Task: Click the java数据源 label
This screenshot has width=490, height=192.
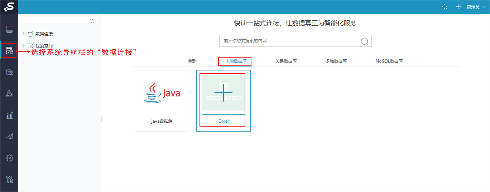Action: [x=162, y=121]
